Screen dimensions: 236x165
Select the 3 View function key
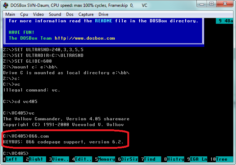point(59,159)
